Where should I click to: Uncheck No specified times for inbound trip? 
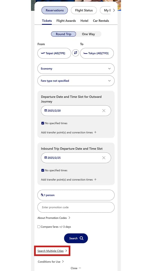coord(43,171)
